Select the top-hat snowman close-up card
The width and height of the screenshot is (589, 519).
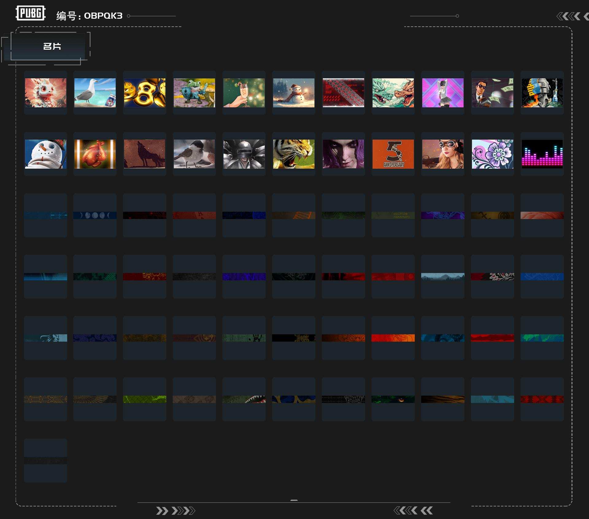tap(45, 154)
